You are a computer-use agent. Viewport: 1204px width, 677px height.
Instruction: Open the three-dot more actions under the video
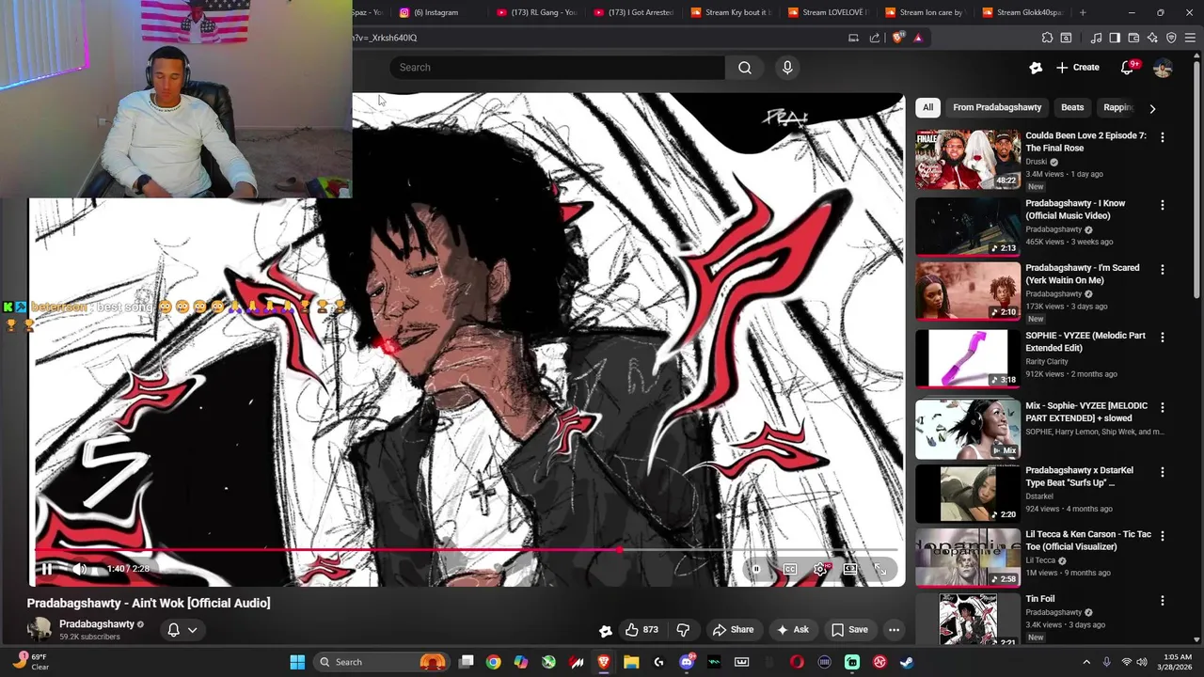[x=895, y=630]
